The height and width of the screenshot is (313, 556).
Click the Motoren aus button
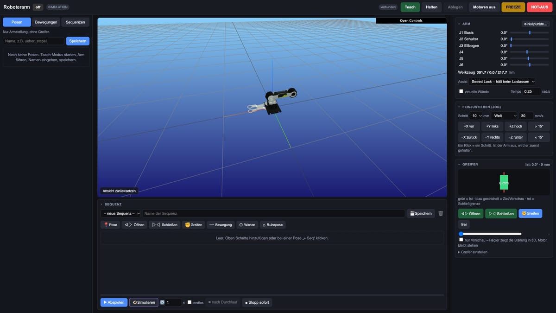(x=484, y=7)
